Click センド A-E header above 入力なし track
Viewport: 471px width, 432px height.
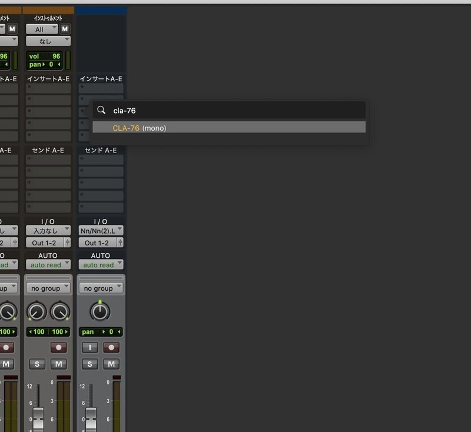click(48, 150)
